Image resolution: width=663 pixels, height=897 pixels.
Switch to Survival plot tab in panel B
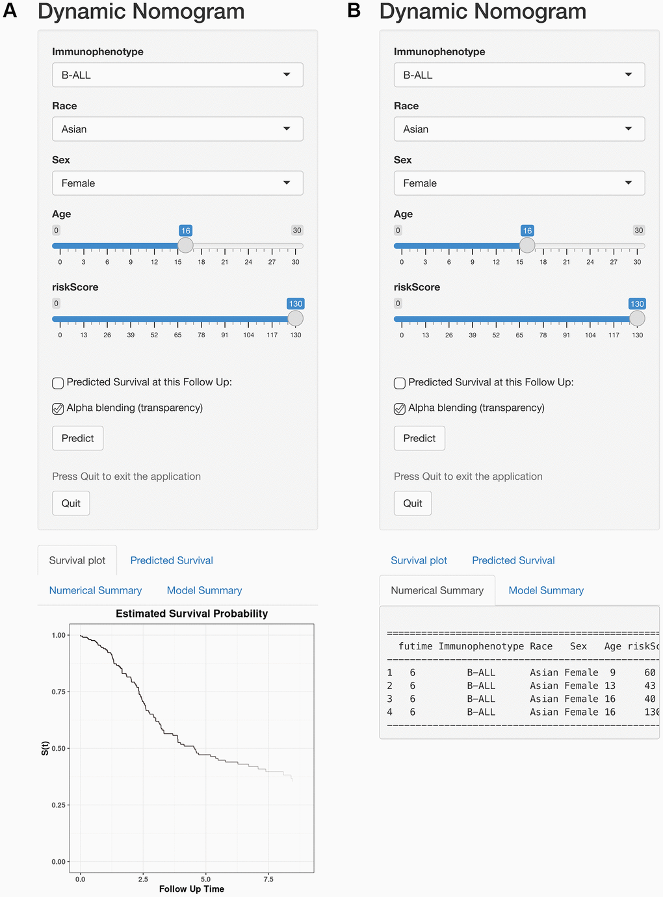tap(419, 560)
